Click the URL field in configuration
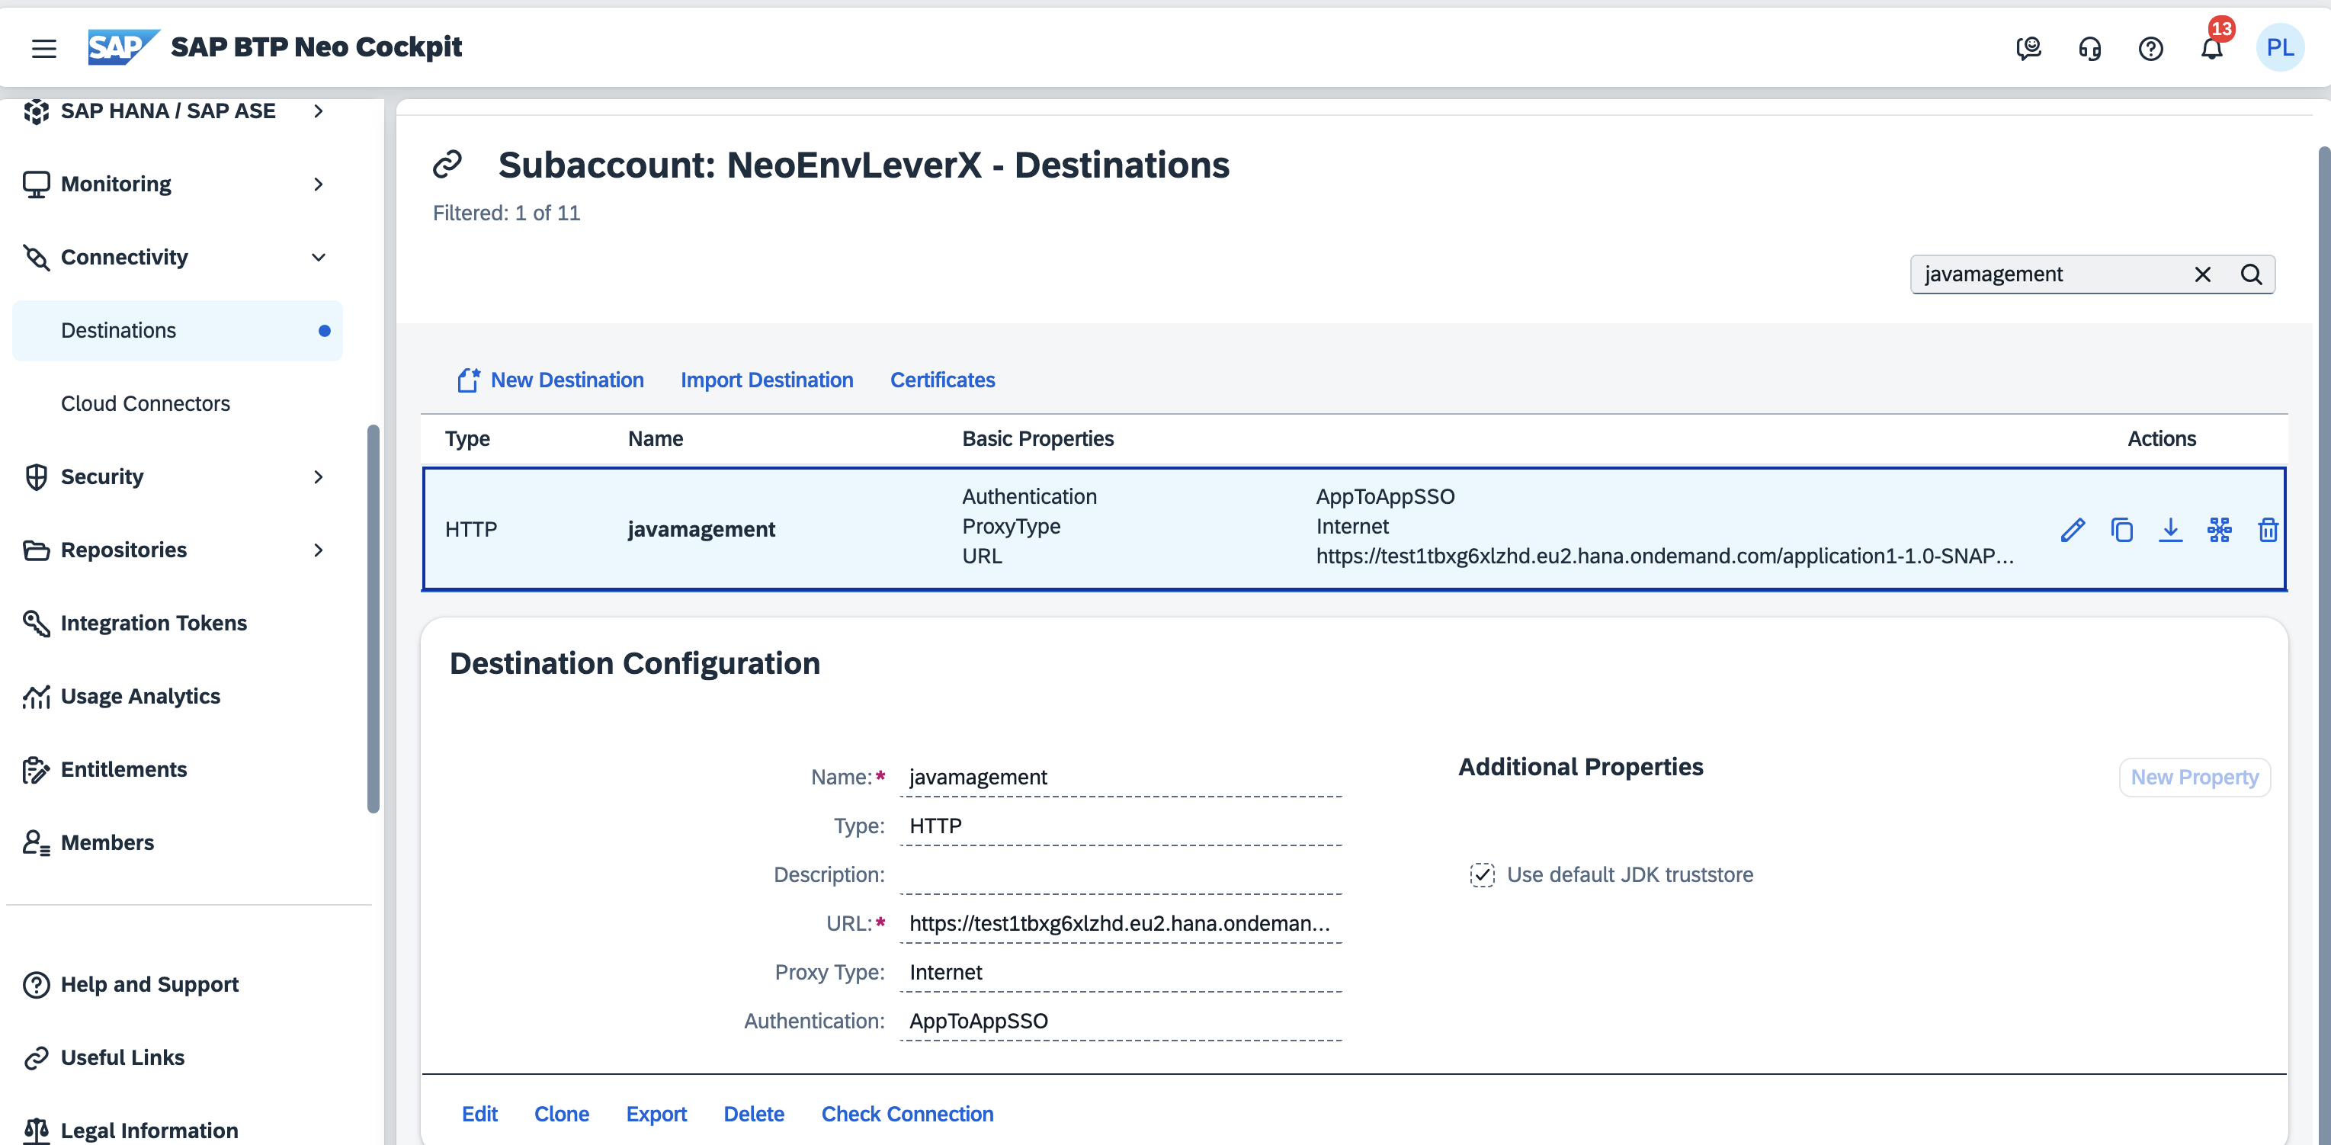Viewport: 2331px width, 1145px height. click(1121, 924)
